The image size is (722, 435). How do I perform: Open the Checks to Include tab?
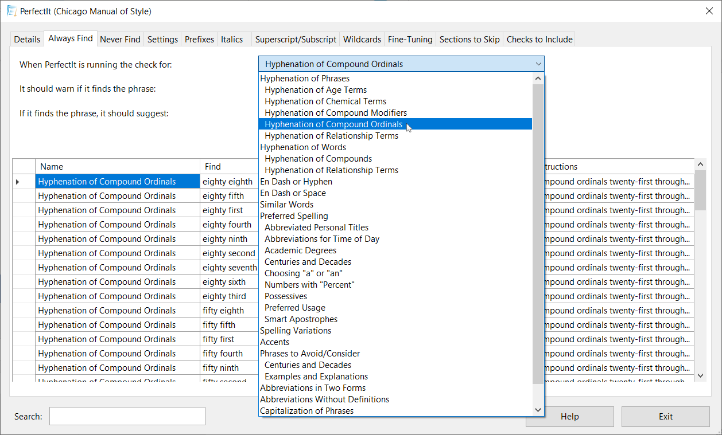click(539, 40)
